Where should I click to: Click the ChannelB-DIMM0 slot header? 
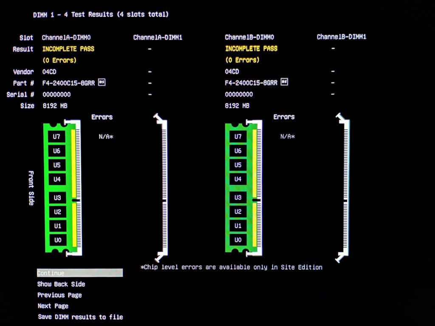tap(249, 37)
